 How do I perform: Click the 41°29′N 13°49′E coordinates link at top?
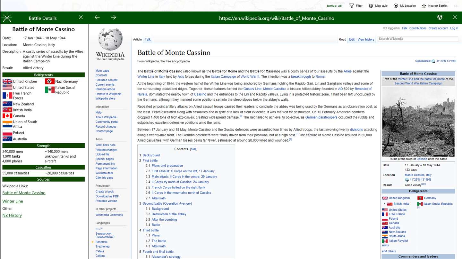446,61
